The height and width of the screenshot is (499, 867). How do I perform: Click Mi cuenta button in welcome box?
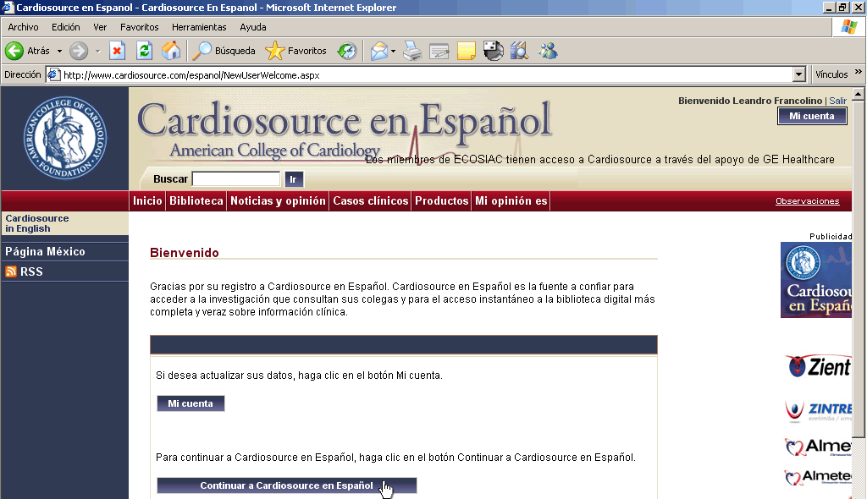point(191,403)
